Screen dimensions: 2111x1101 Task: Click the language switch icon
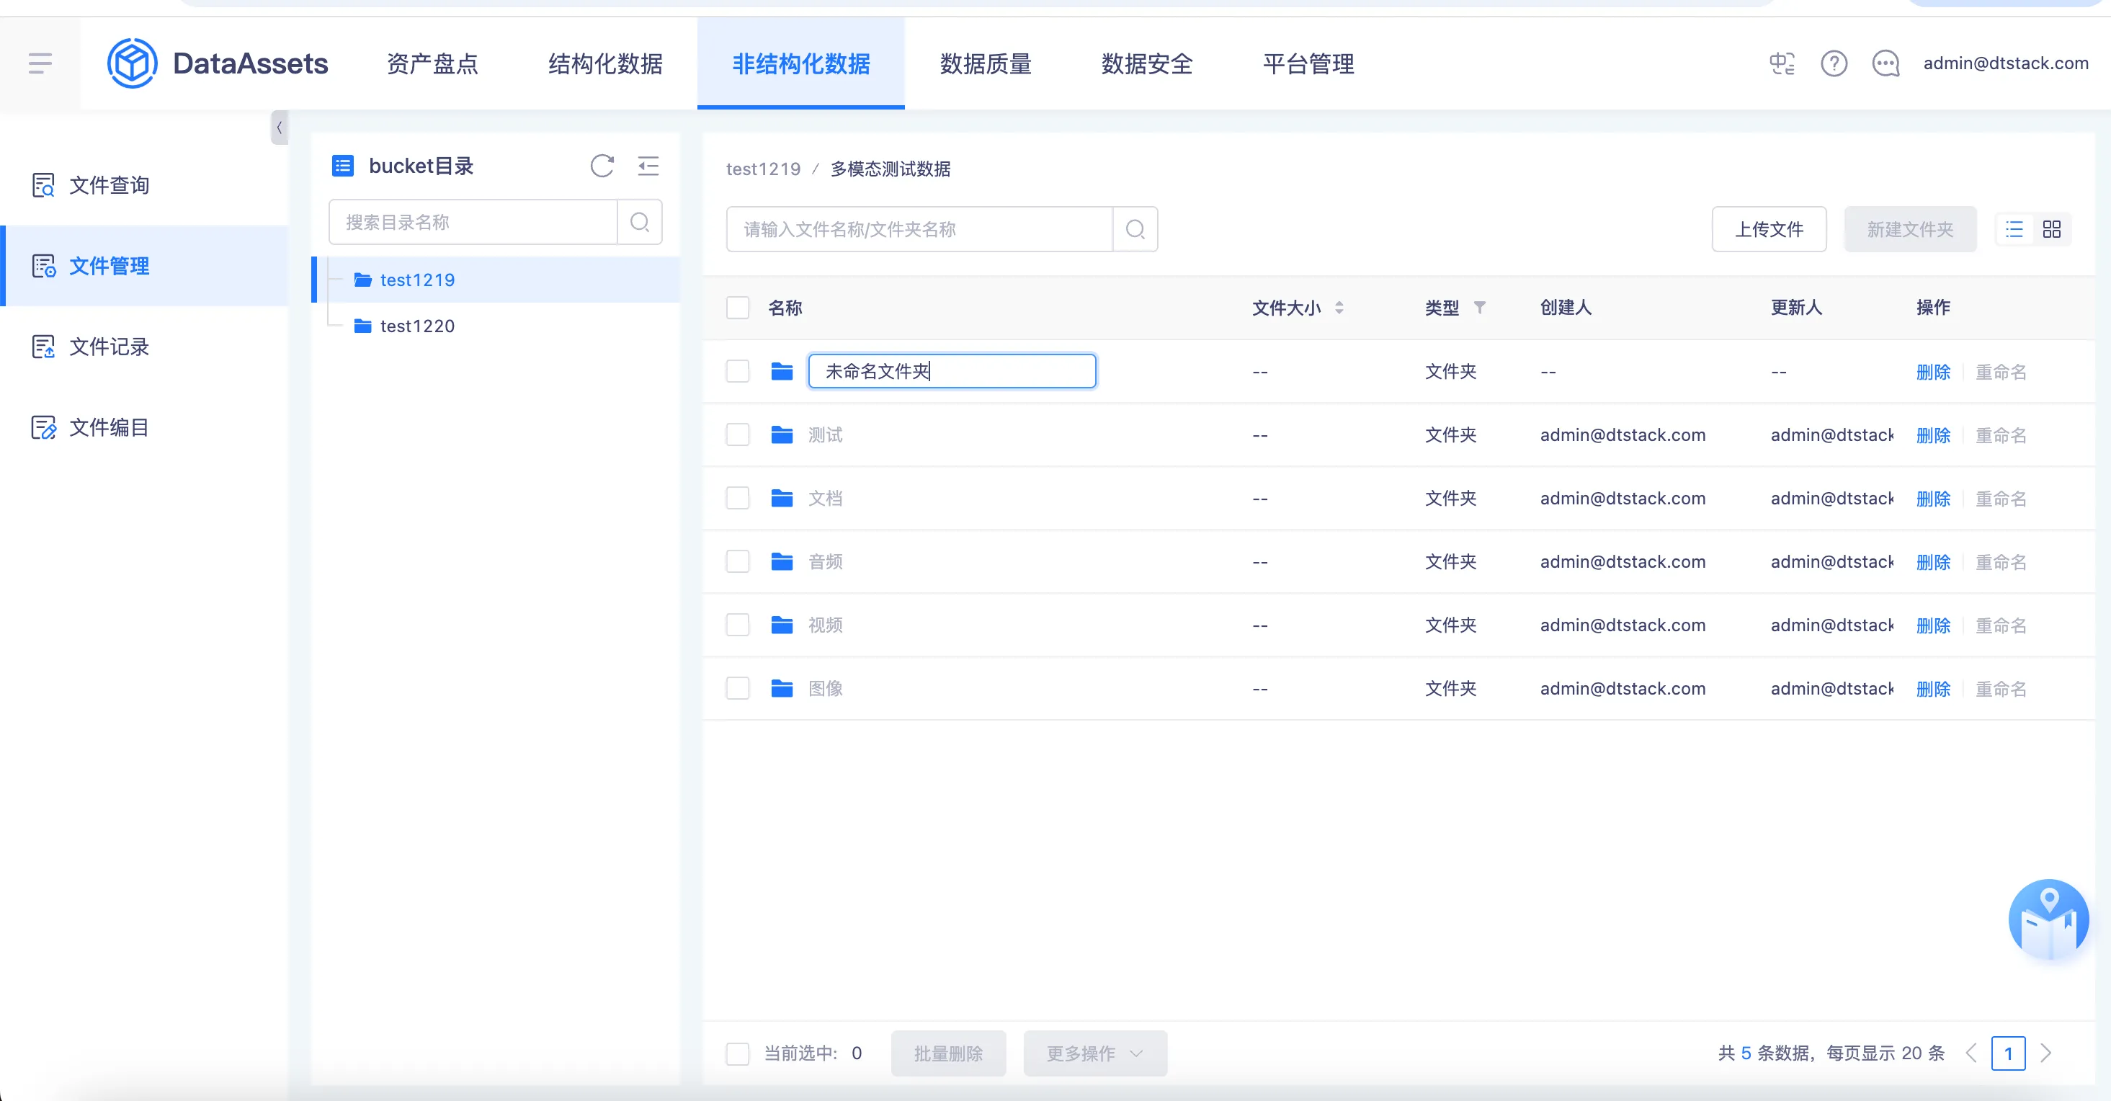click(1782, 63)
